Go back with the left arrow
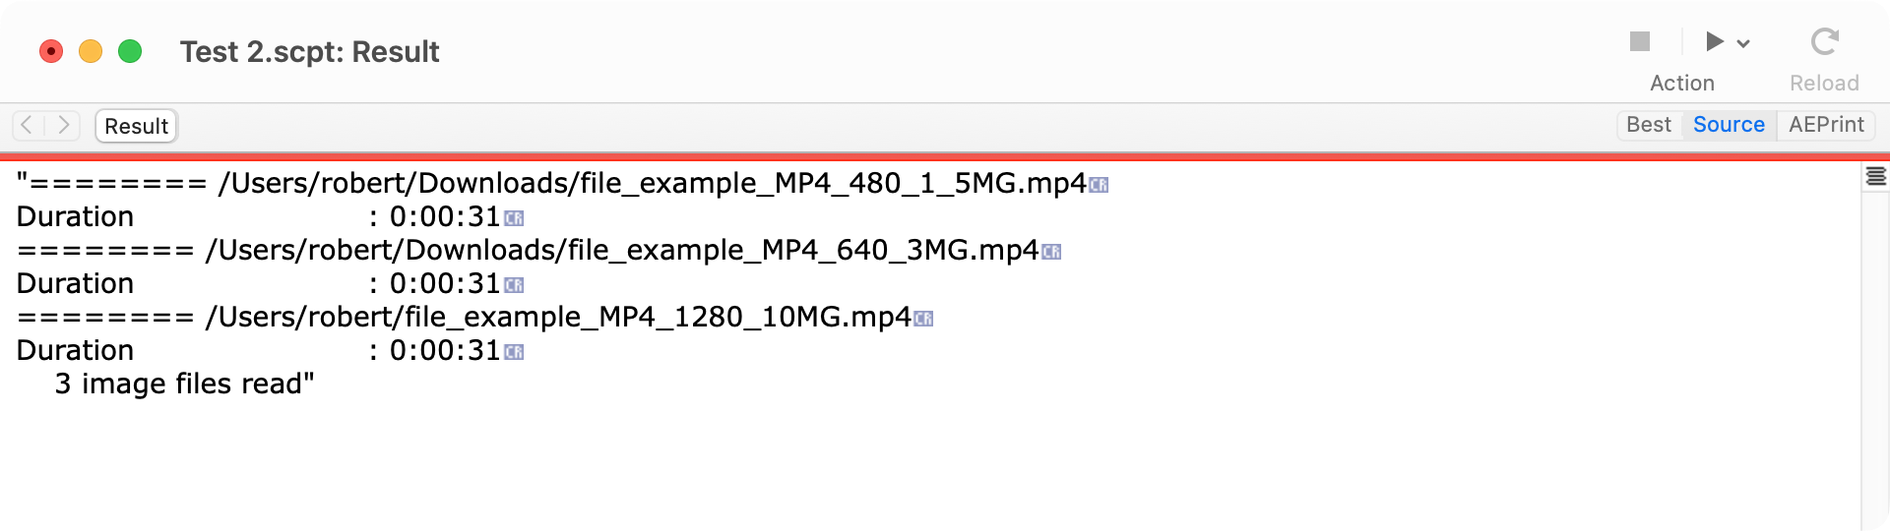 [x=28, y=125]
